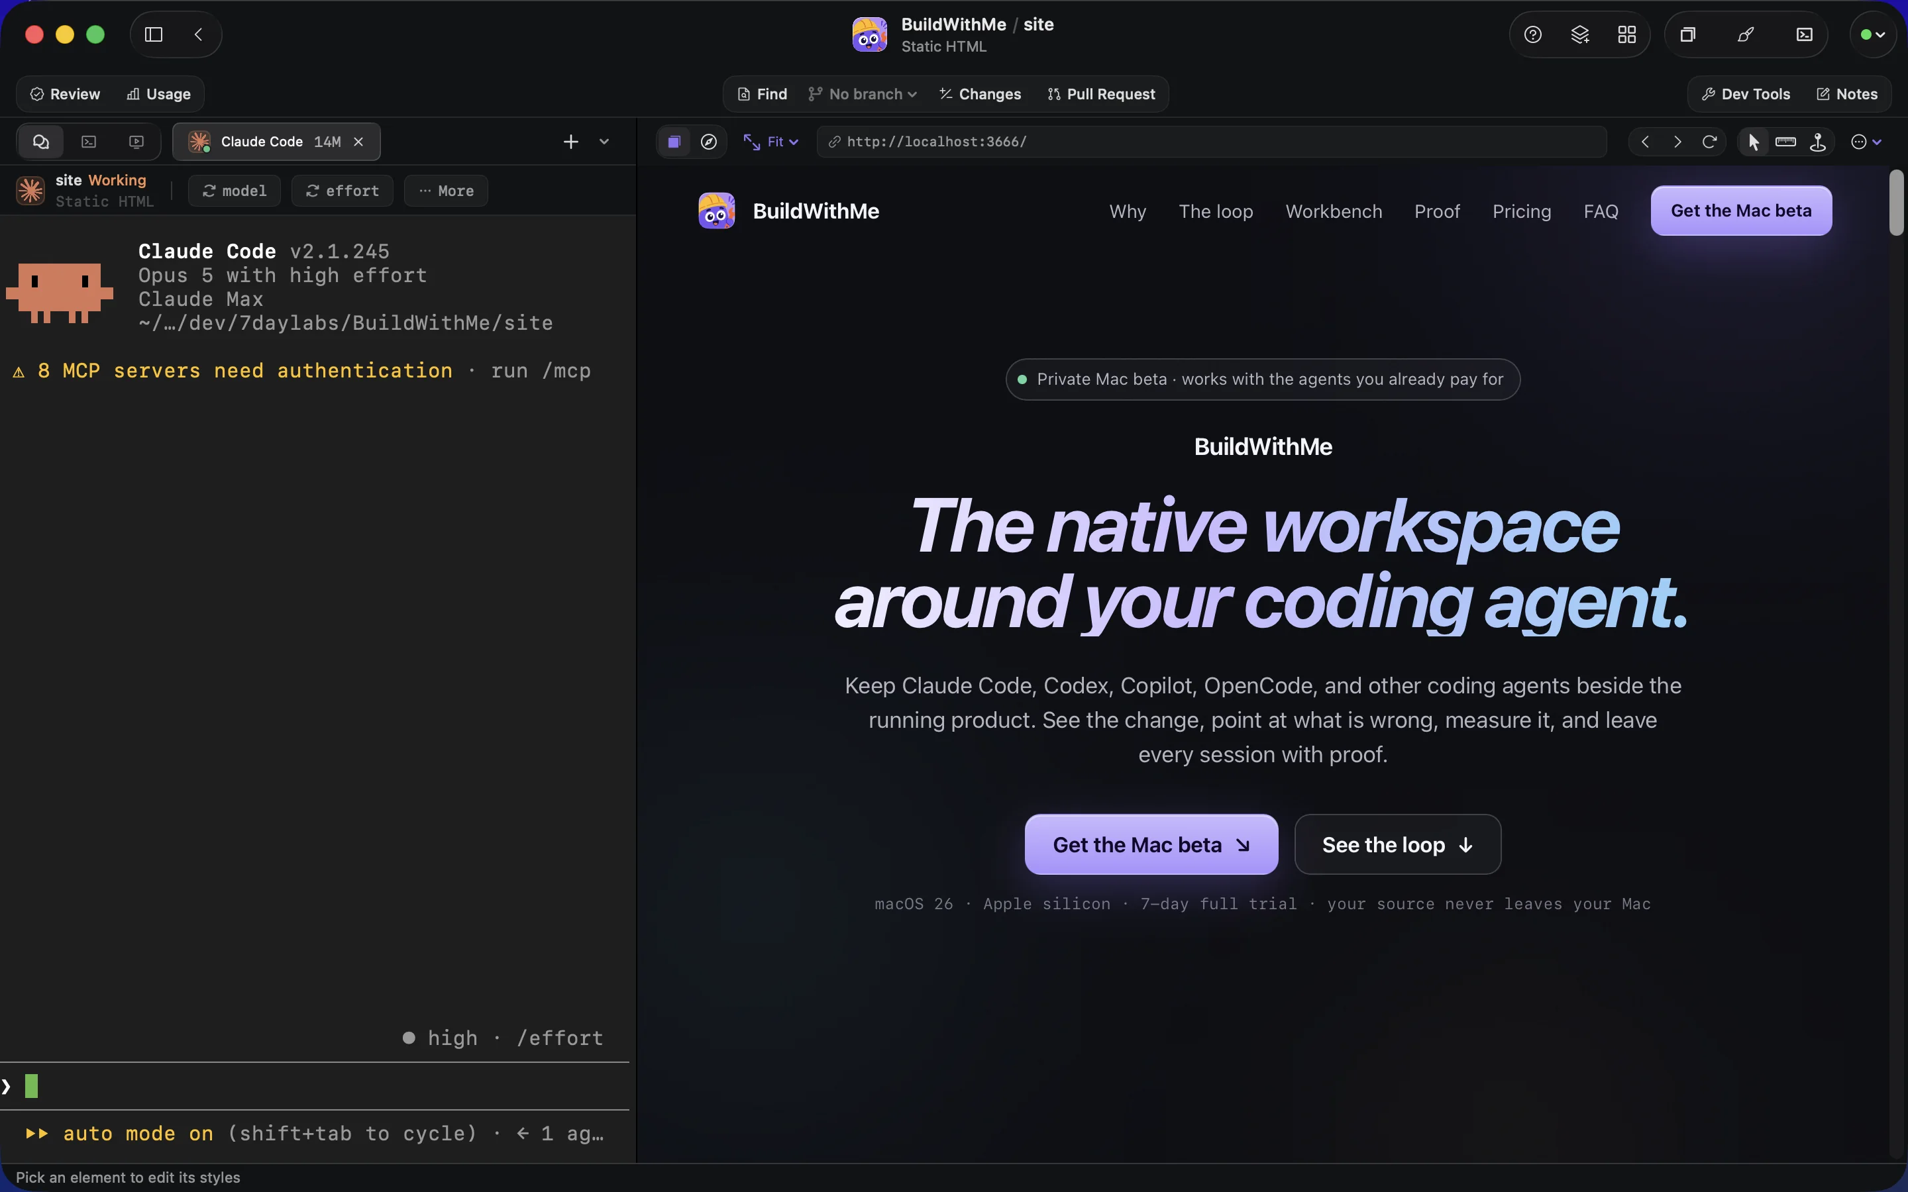Go back with the title bar chevron

(199, 34)
